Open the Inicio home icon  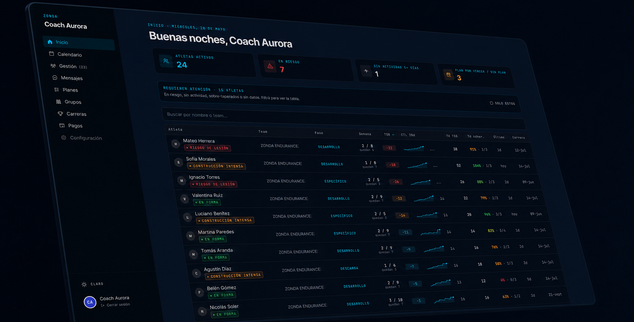tap(50, 42)
